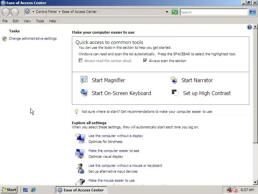Click the Ease of Access address bar icon
Image resolution: width=258 pixels, height=194 pixels.
(x=27, y=12)
